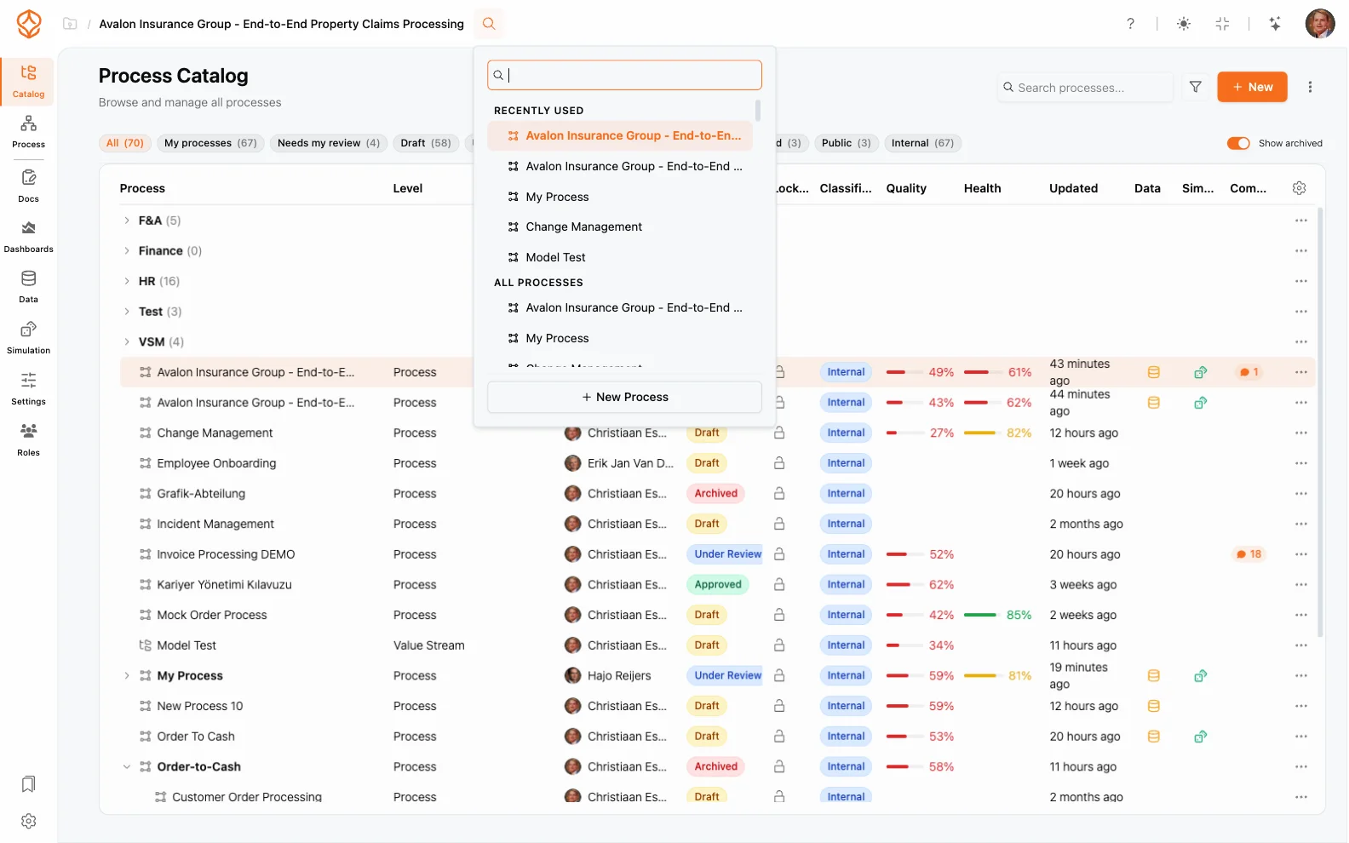1349x843 pixels.
Task: Click the Hajo Reijers owner in My Process row
Action: click(608, 676)
